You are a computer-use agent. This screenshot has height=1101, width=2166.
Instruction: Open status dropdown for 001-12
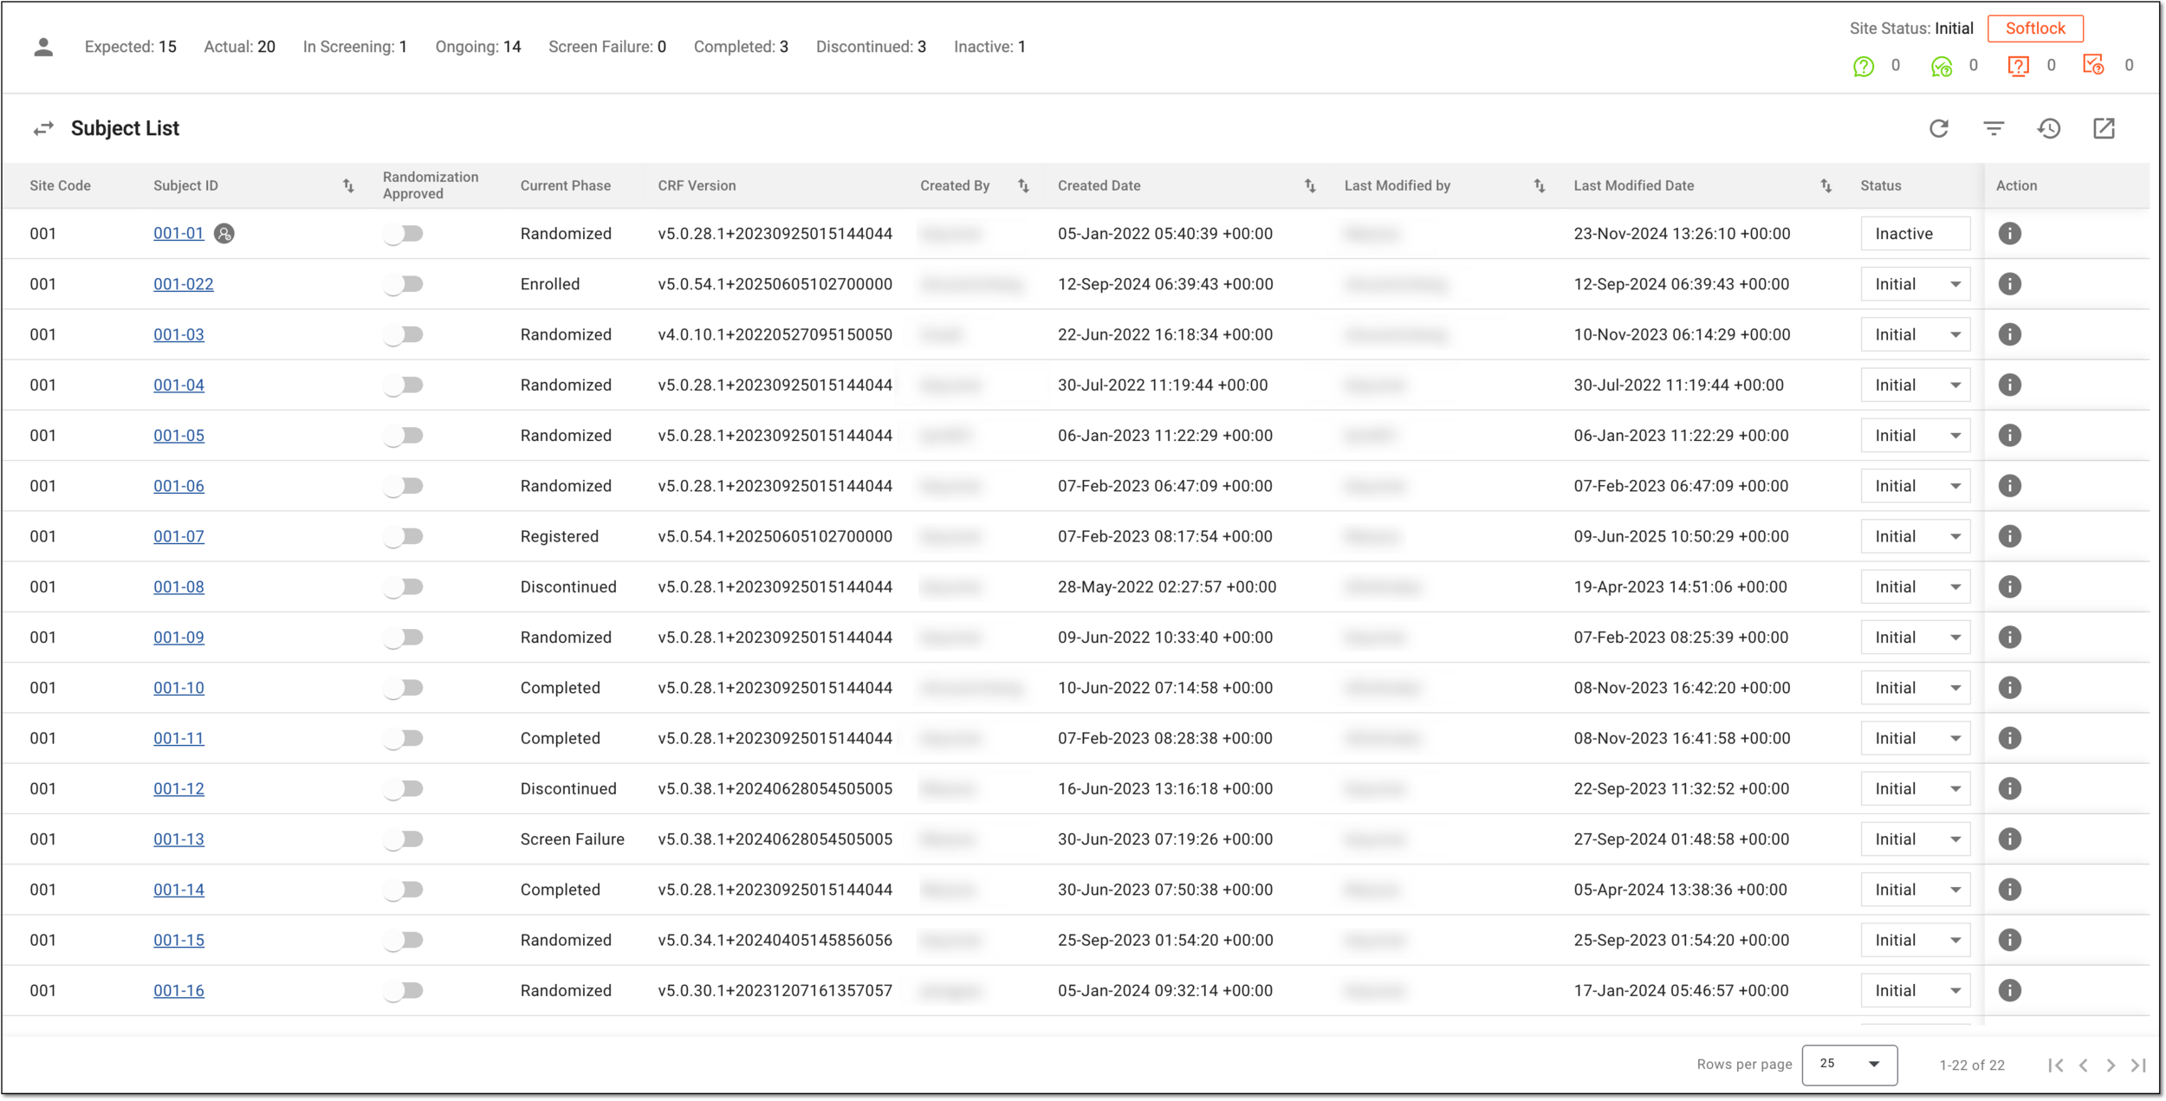[1916, 789]
